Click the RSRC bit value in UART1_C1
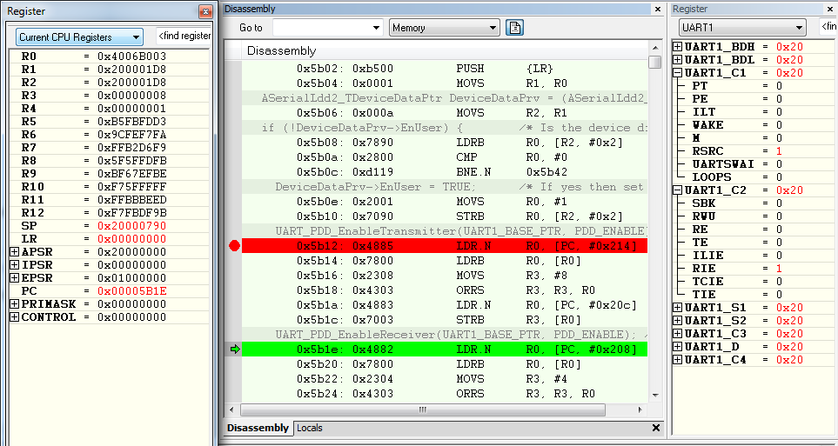Image resolution: width=838 pixels, height=446 pixels. 779,151
